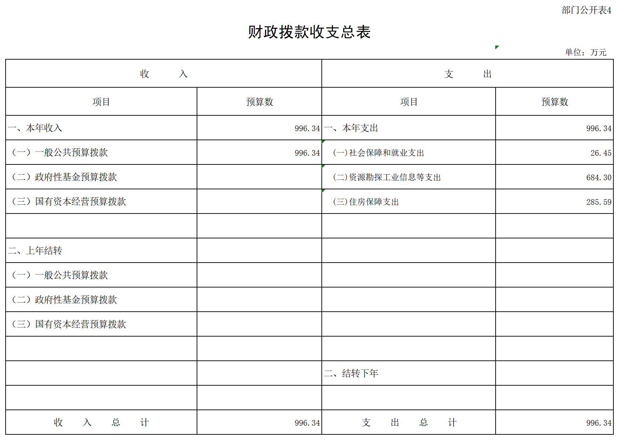Select the 支出 header cell
The height and width of the screenshot is (440, 619).
click(x=468, y=74)
